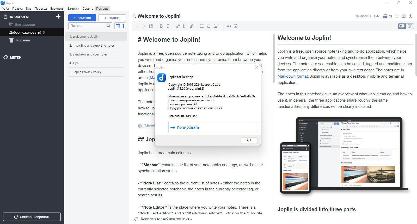
Task: Click the Bold formatting icon
Action: (x=161, y=26)
